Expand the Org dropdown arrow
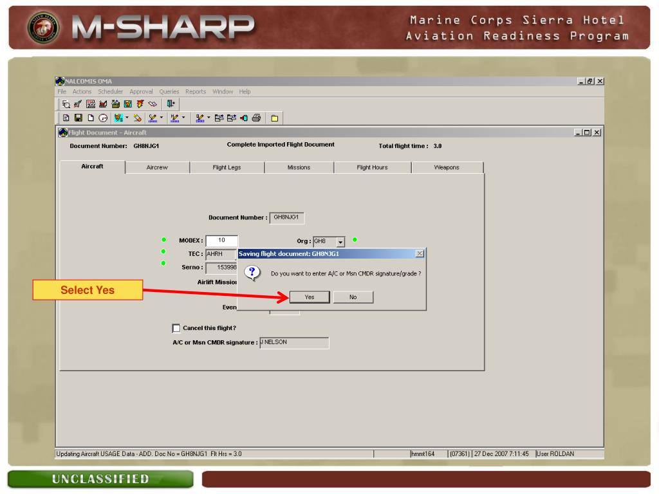Viewport: 659px width, 494px height. click(340, 242)
